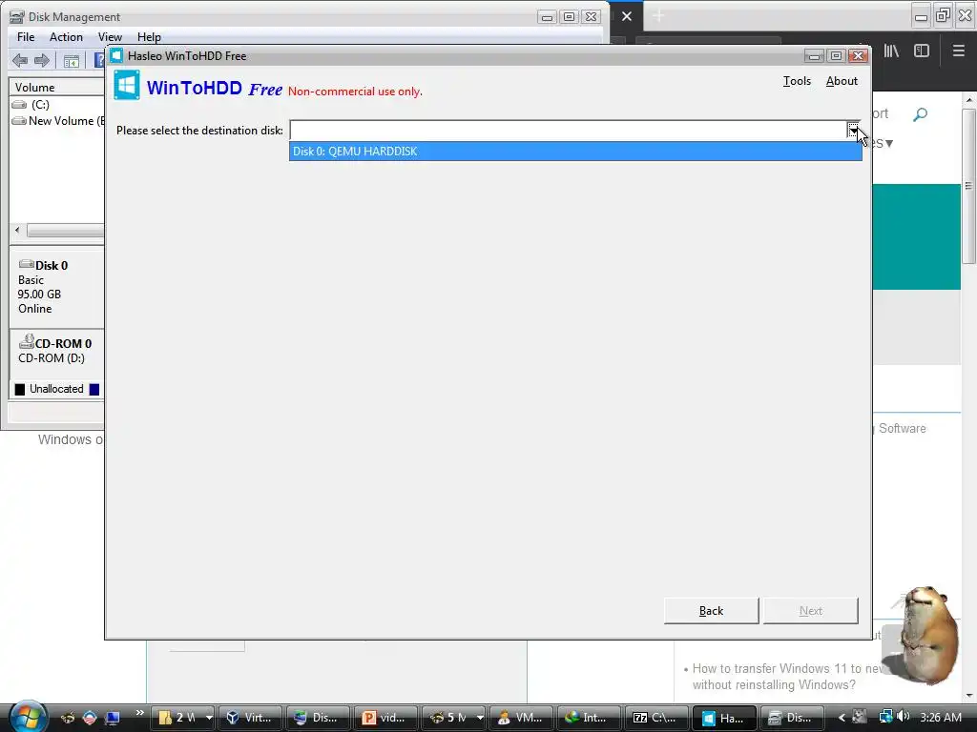Screen dimensions: 977x732
Task: Click the WinToHDD Windows logo icon
Action: [127, 85]
